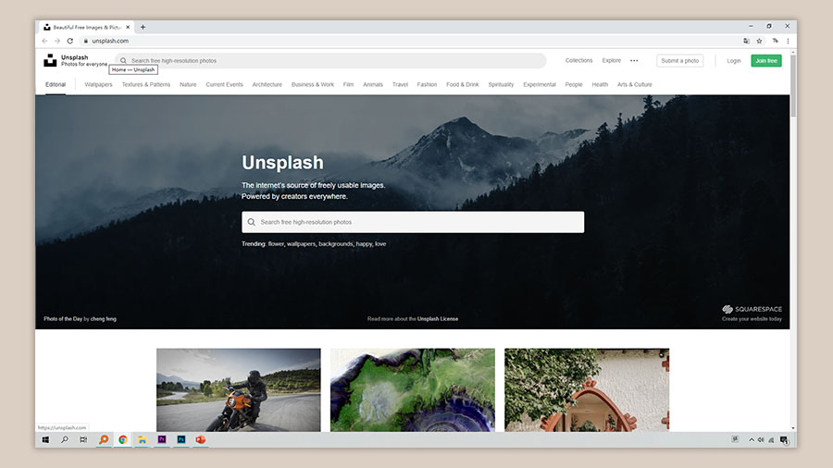Open the notification center icon
The width and height of the screenshot is (833, 468).
click(x=784, y=440)
